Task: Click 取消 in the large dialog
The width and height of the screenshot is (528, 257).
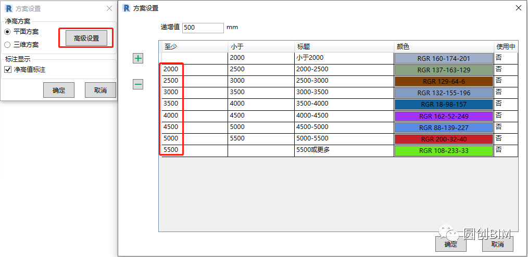Action: point(498,244)
